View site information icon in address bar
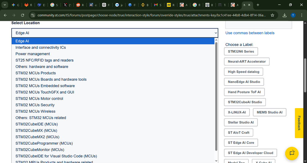Viewport: 307px width, 163px height. coord(33,15)
